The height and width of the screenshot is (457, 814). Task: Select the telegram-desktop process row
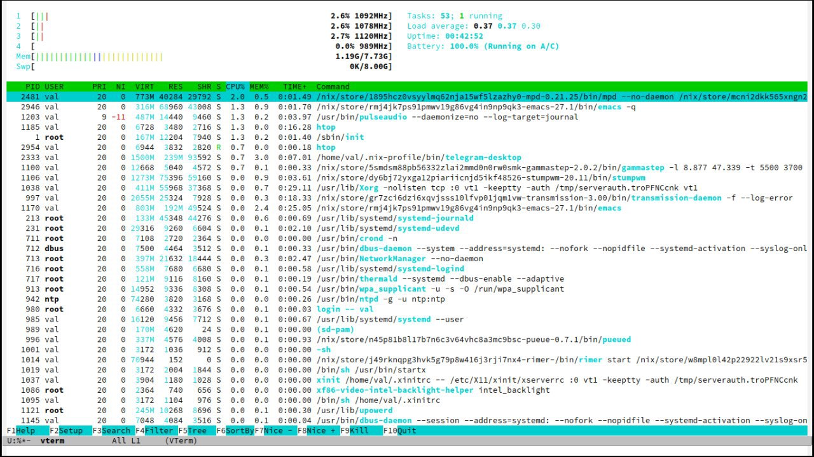[x=407, y=158]
